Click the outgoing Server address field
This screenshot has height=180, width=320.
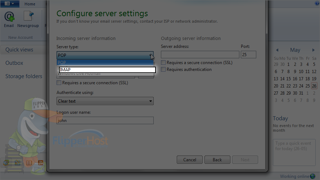(200, 54)
